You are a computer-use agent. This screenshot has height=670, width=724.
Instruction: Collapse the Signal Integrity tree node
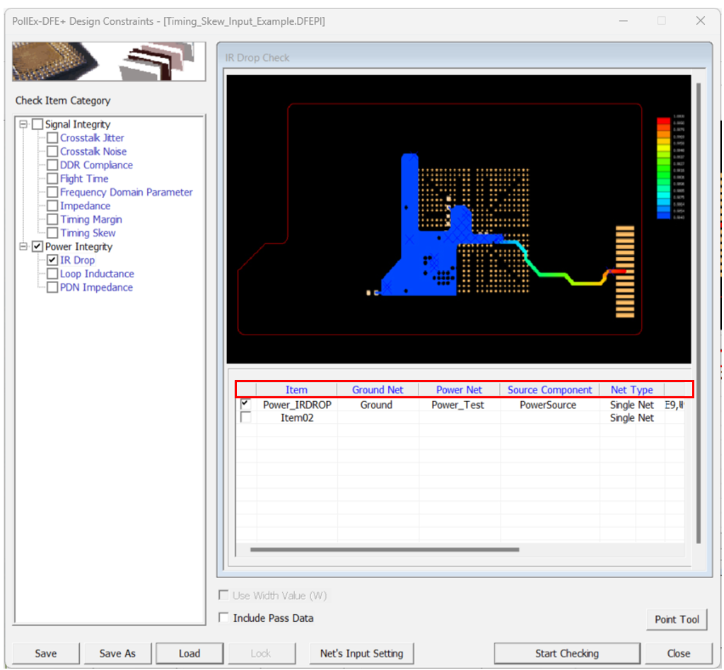tap(23, 125)
